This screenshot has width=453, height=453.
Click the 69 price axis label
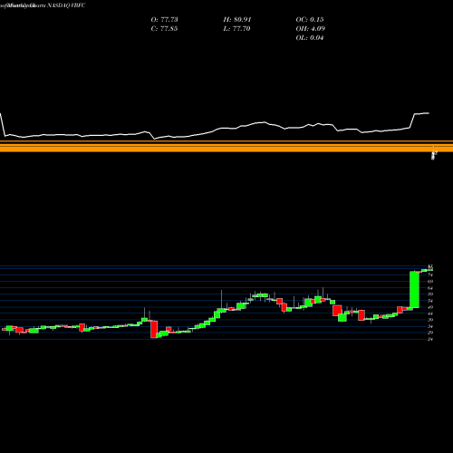coord(430,282)
